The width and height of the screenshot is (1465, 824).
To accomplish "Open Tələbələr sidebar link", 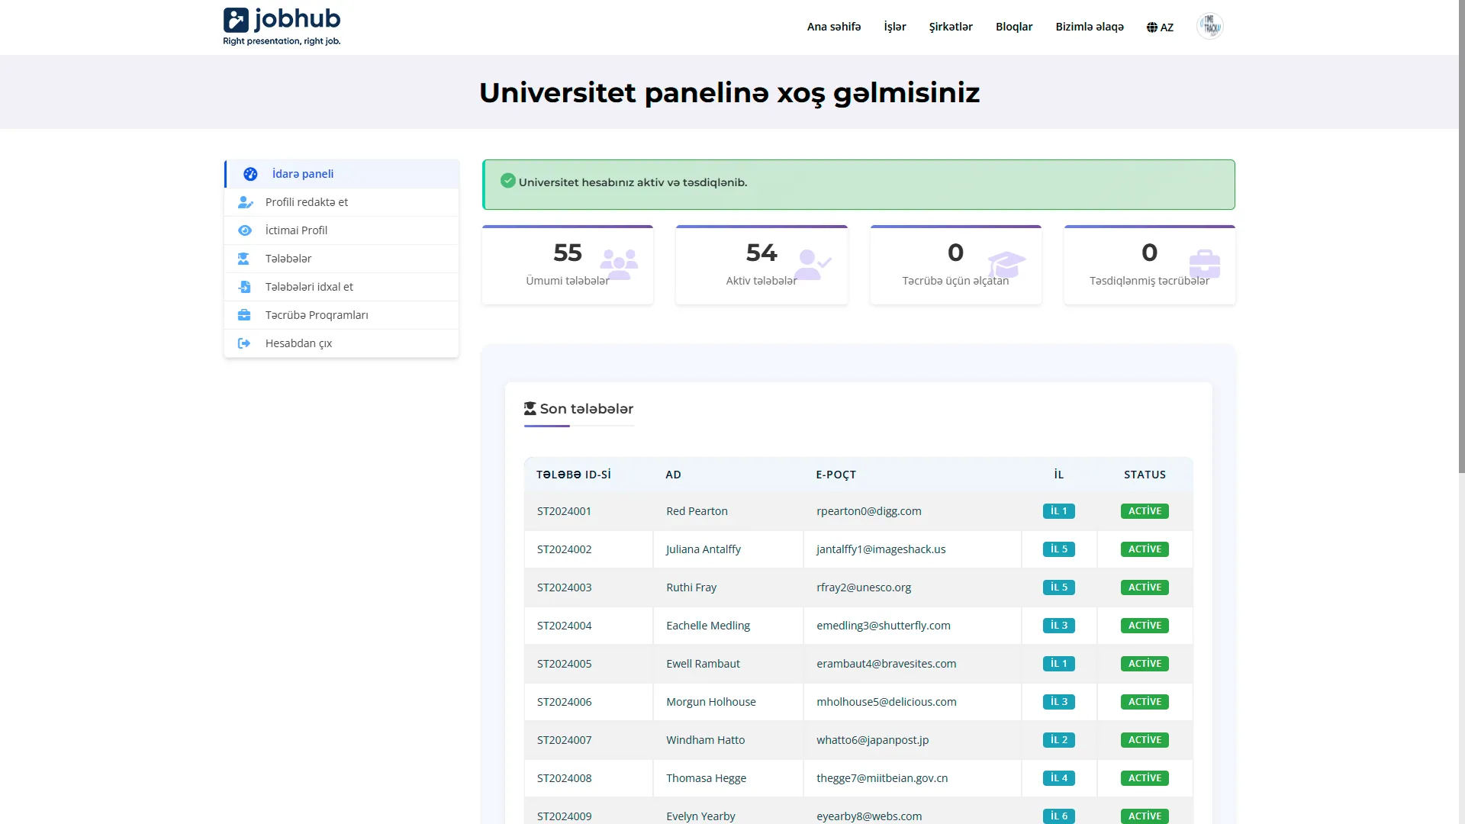I will point(342,259).
